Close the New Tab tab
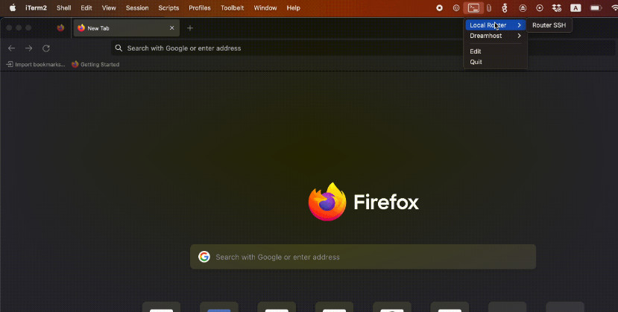618x312 pixels. (x=172, y=28)
